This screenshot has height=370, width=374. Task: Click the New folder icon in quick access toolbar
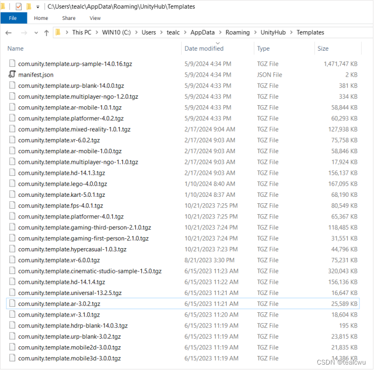point(29,6)
